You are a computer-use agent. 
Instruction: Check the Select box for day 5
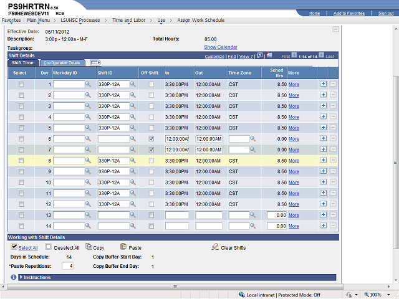click(21, 128)
